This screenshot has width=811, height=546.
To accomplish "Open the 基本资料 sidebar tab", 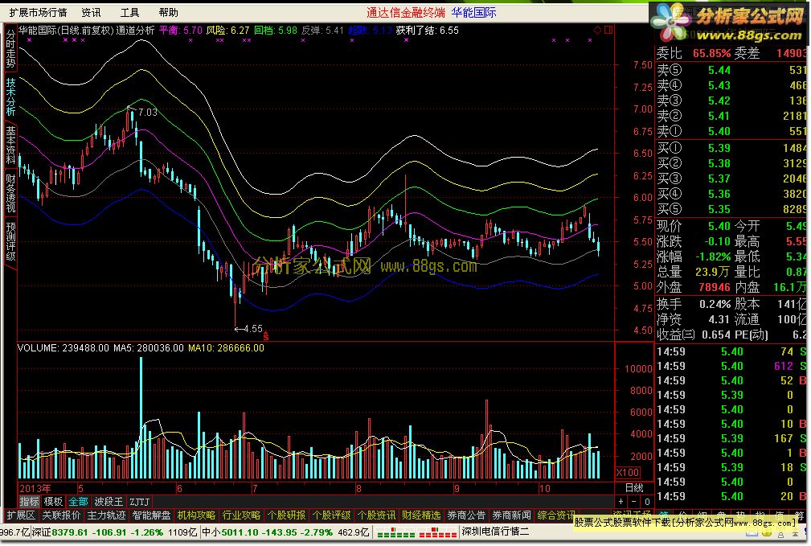I will pyautogui.click(x=10, y=145).
